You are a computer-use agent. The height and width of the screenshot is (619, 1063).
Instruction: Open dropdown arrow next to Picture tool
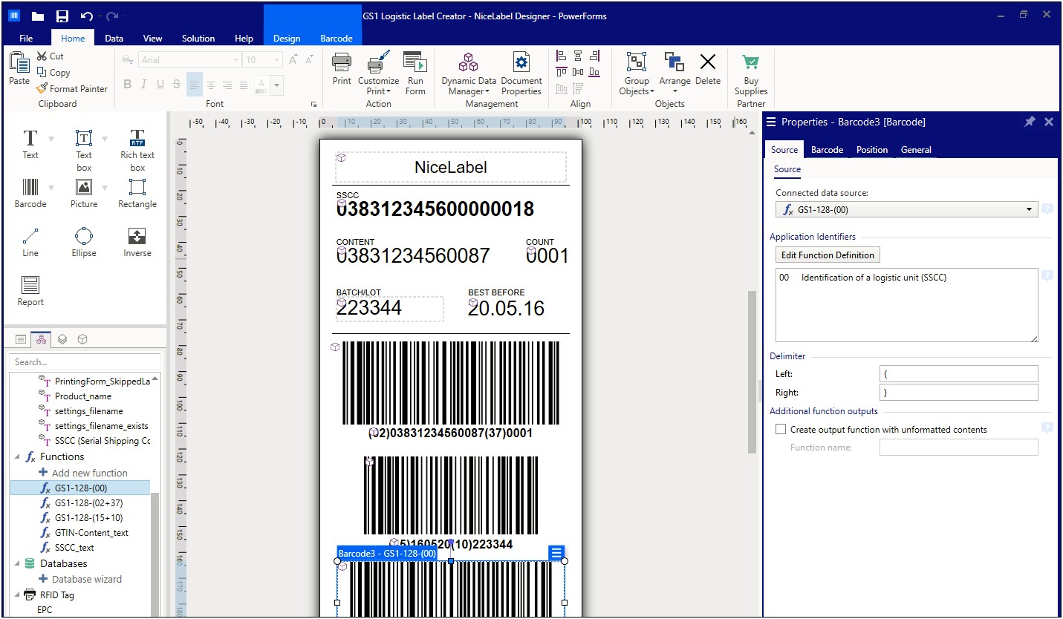pyautogui.click(x=105, y=187)
